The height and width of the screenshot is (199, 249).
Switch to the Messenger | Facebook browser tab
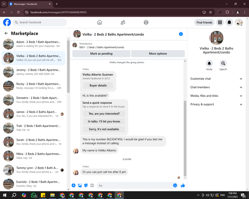(x=30, y=4)
